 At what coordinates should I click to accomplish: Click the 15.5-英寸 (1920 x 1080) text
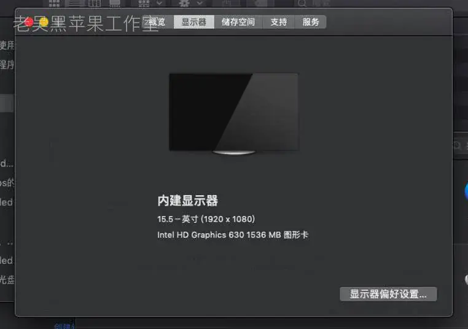point(206,219)
